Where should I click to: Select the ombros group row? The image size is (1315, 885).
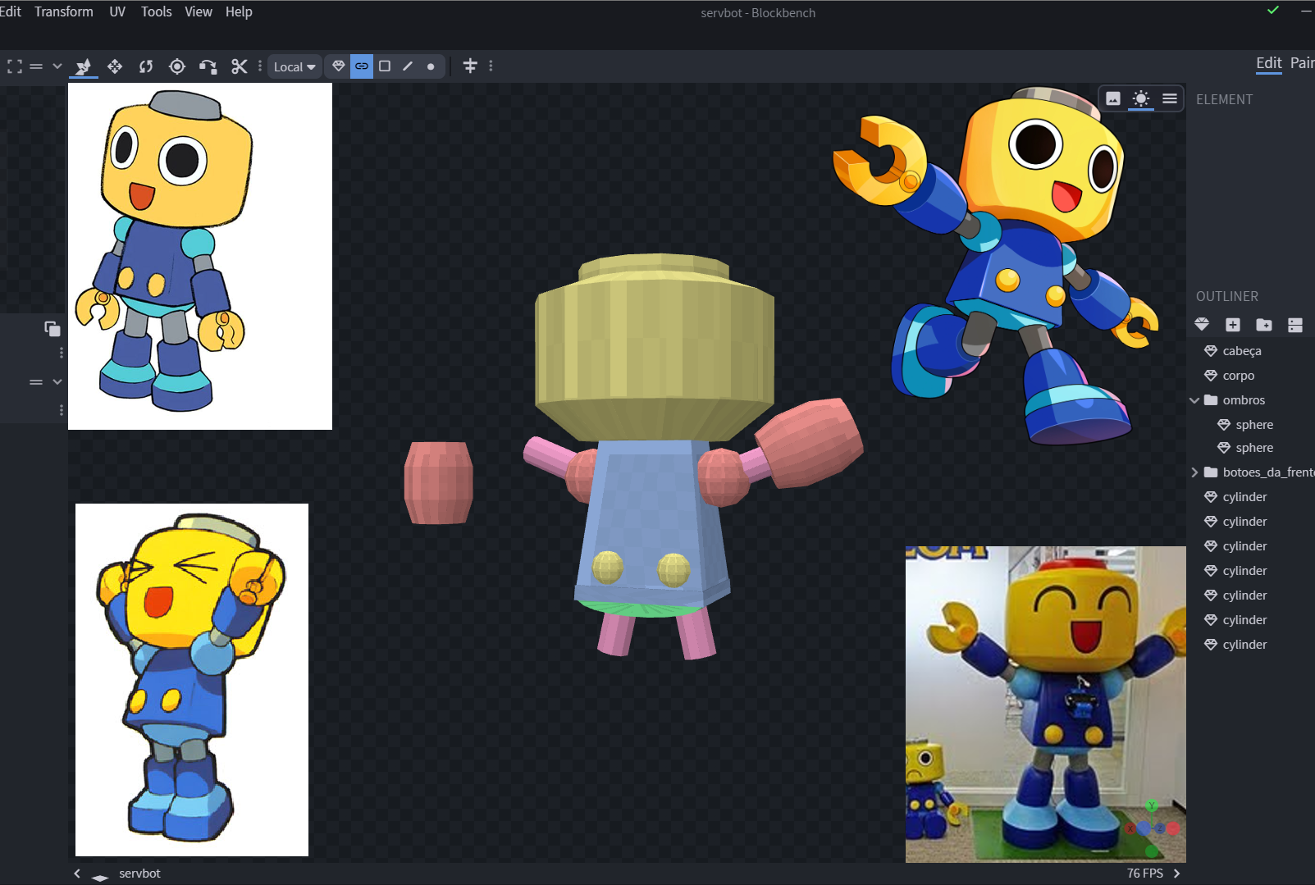click(1251, 400)
